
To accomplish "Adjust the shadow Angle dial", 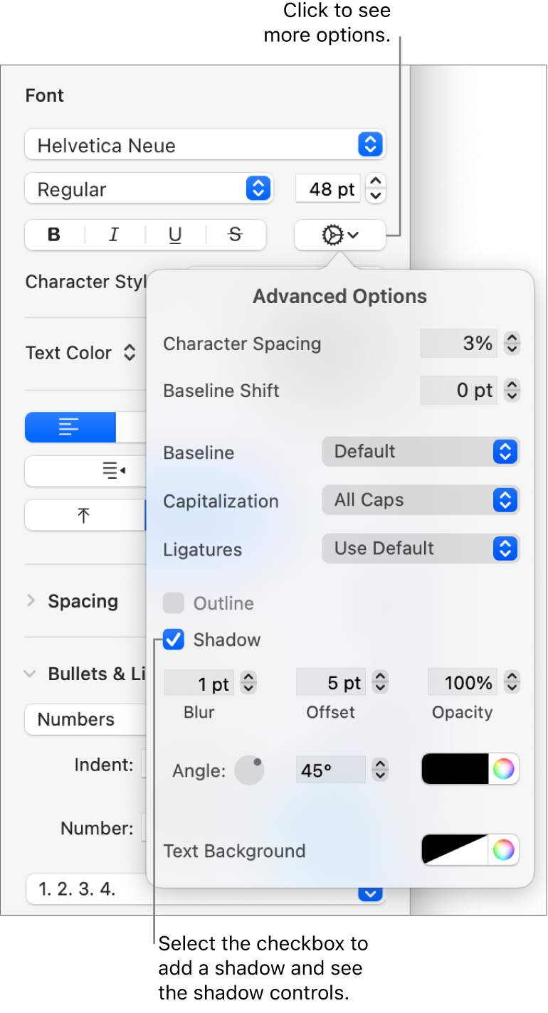I will (250, 770).
